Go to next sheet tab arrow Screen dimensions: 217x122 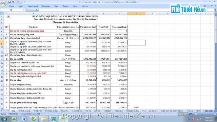[x=6, y=111]
